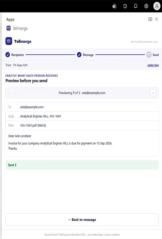Click the small Tellmerge icon under Apps
Screen dimensions: 162x239
[8, 28]
